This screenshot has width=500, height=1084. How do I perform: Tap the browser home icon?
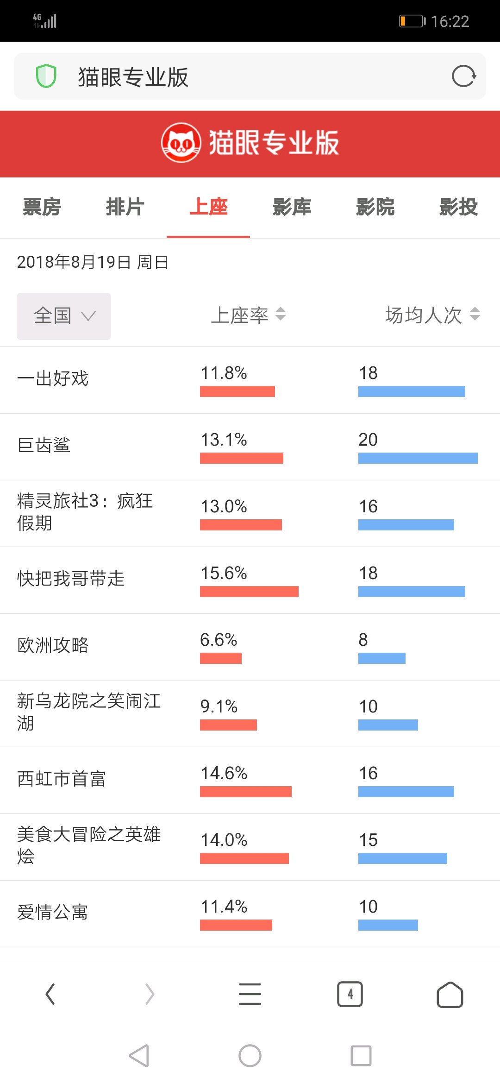coord(450,994)
